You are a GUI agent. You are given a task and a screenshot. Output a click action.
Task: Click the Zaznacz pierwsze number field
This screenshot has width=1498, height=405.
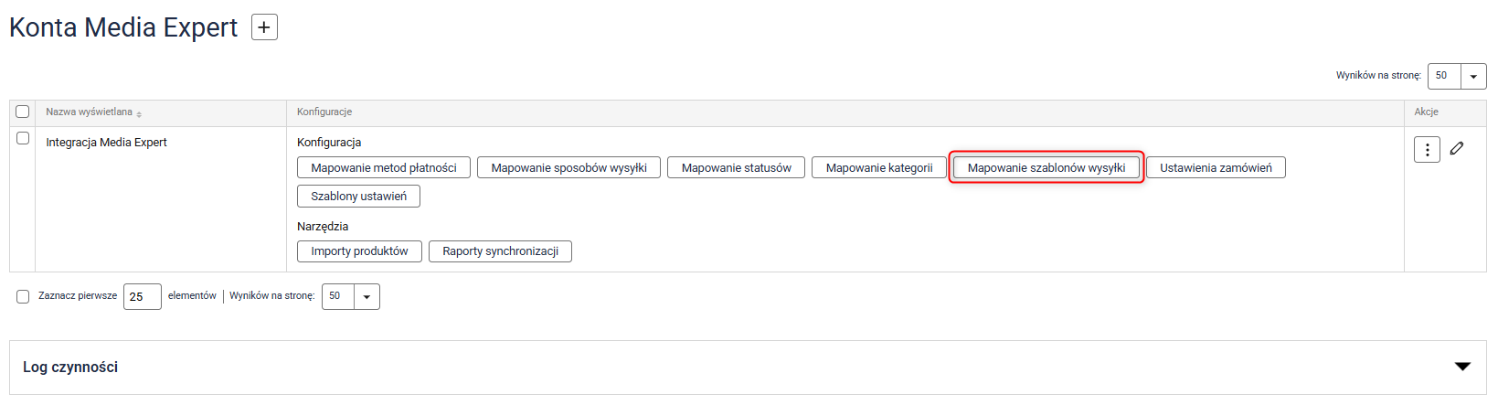click(x=143, y=296)
